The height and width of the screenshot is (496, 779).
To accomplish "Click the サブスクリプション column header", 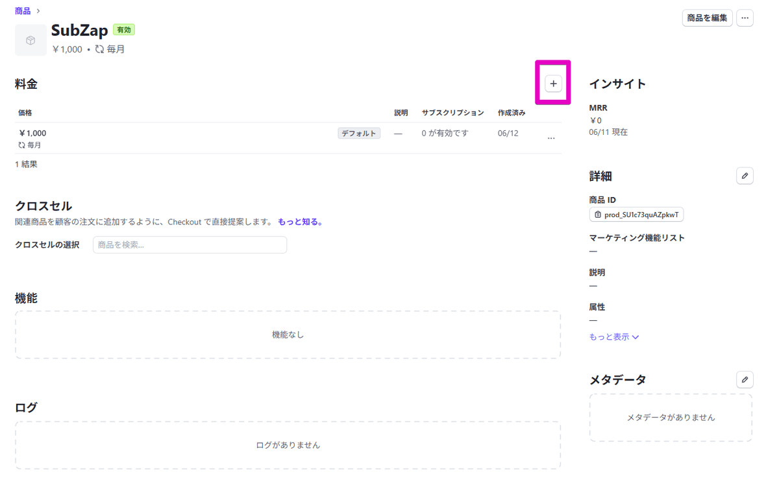I will click(452, 113).
